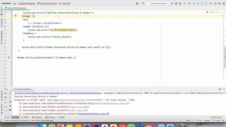Click the Project sidebar tab
Screen dimensions: 226x127
tap(1, 11)
